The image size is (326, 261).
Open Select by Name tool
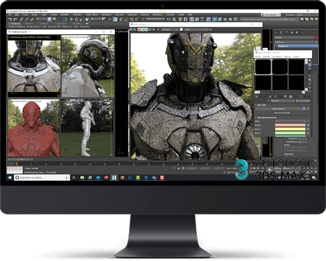tap(55, 19)
